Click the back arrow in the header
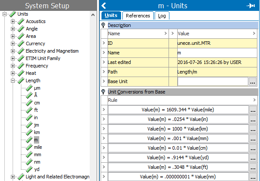The image size is (260, 181). pyautogui.click(x=104, y=6)
